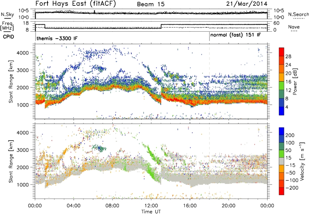
Task: Pick the dark blue Power segment between 4 and 8
Action: 282,102
